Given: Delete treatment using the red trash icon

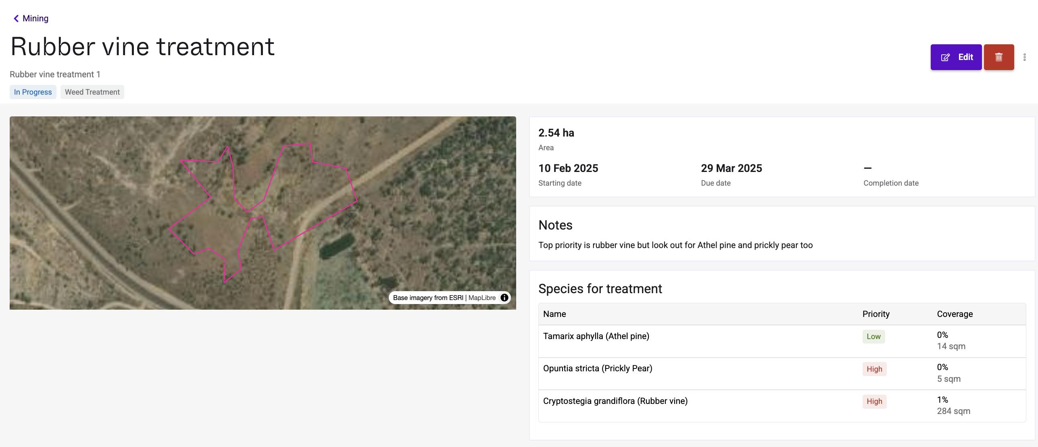Looking at the screenshot, I should pyautogui.click(x=998, y=57).
